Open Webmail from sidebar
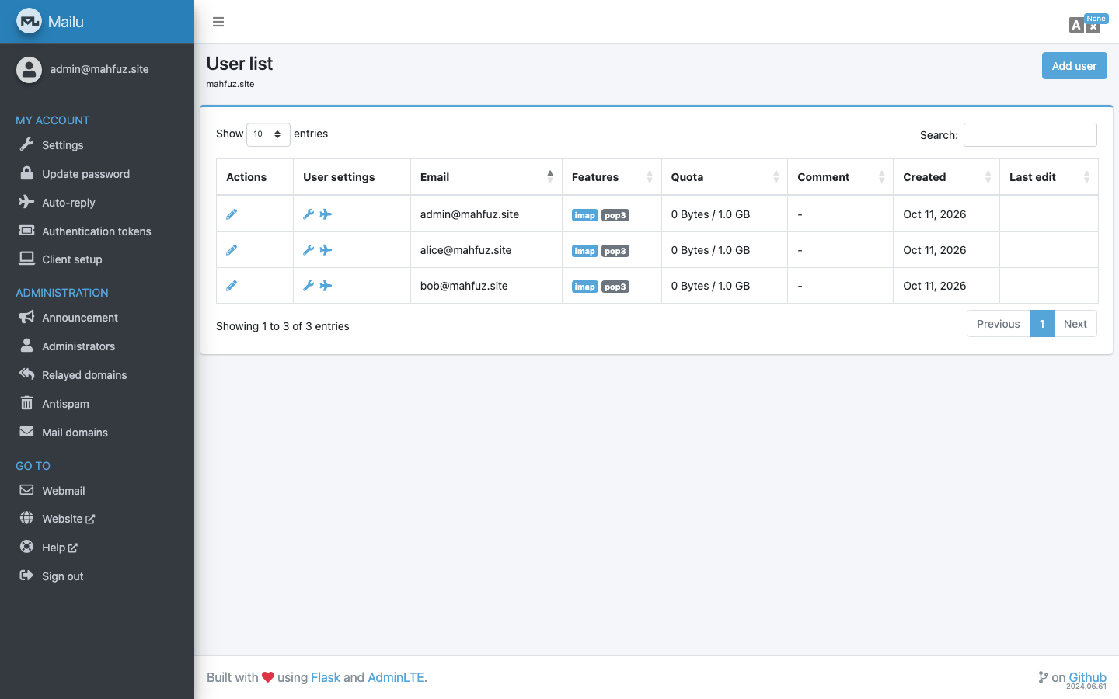 click(97, 491)
